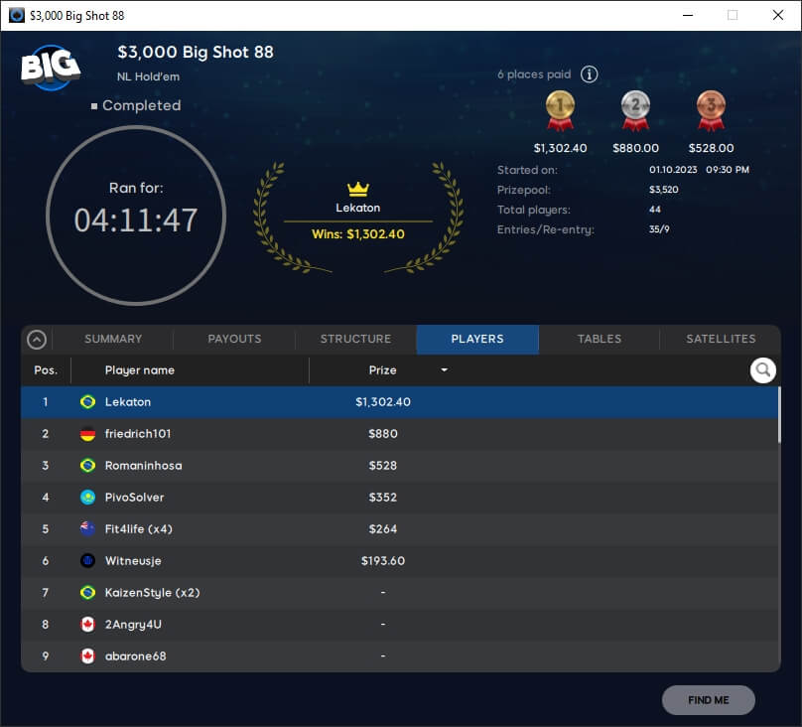Collapse the panel using the circled up arrow

click(37, 340)
